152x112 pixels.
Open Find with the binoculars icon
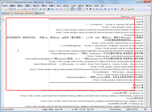coord(49,9)
